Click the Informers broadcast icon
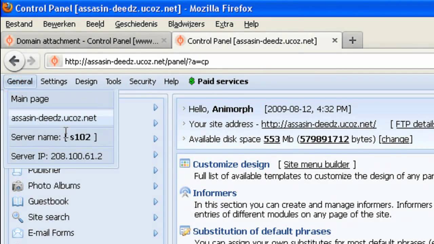The image size is (434, 244). pos(185,192)
